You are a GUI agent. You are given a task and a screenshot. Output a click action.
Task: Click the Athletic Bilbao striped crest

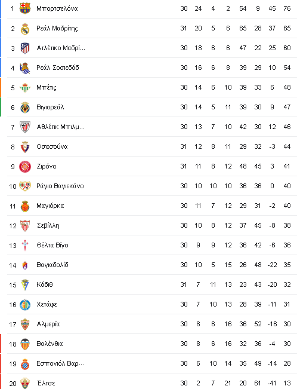[25, 127]
